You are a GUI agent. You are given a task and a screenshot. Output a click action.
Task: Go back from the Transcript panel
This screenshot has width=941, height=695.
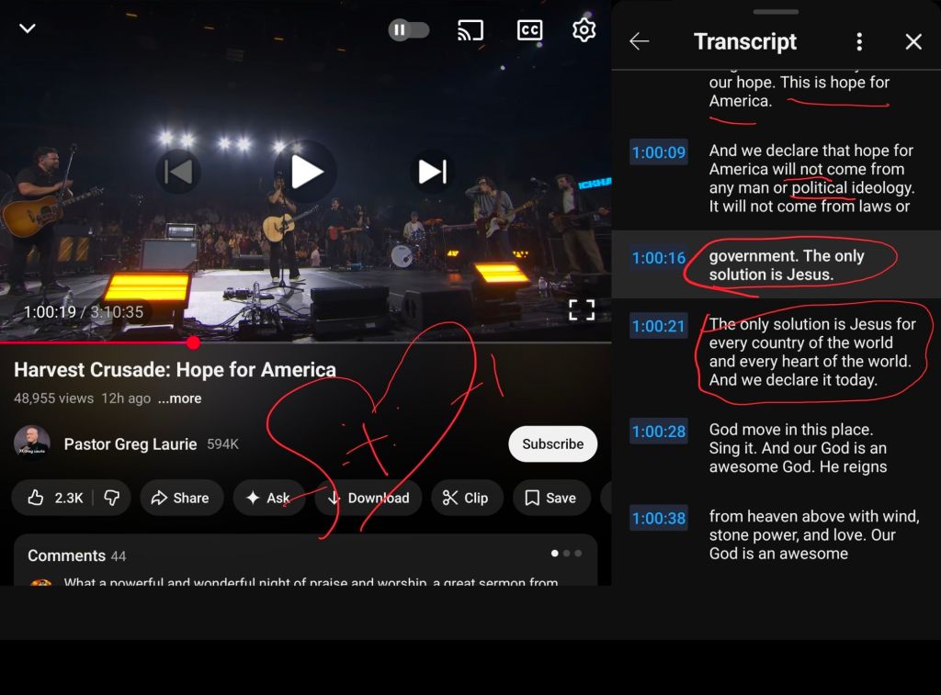coord(640,41)
